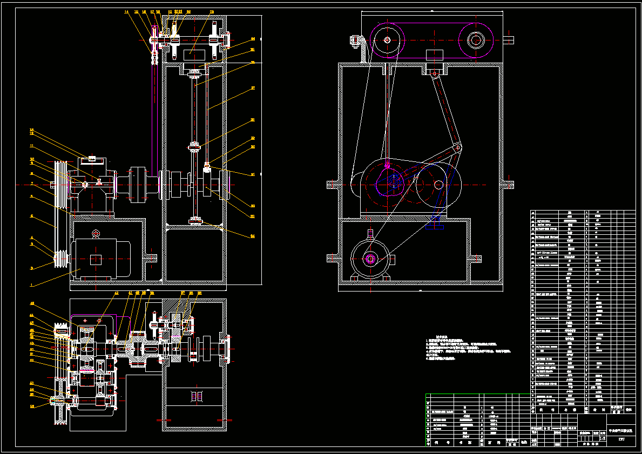Viewport: 642px width, 454px height.
Task: Click the left magenta pulley circle in the side view
Action: pyautogui.click(x=387, y=40)
